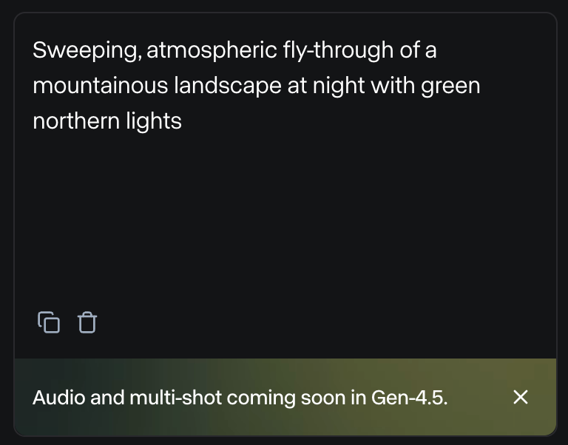Image resolution: width=568 pixels, height=445 pixels.
Task: Click the word "coming" in the banner
Action: 261,398
